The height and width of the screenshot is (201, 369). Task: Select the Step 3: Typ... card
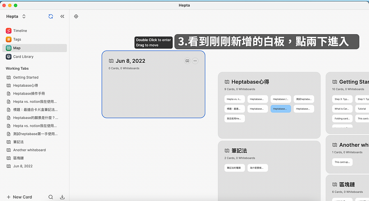[342, 99]
